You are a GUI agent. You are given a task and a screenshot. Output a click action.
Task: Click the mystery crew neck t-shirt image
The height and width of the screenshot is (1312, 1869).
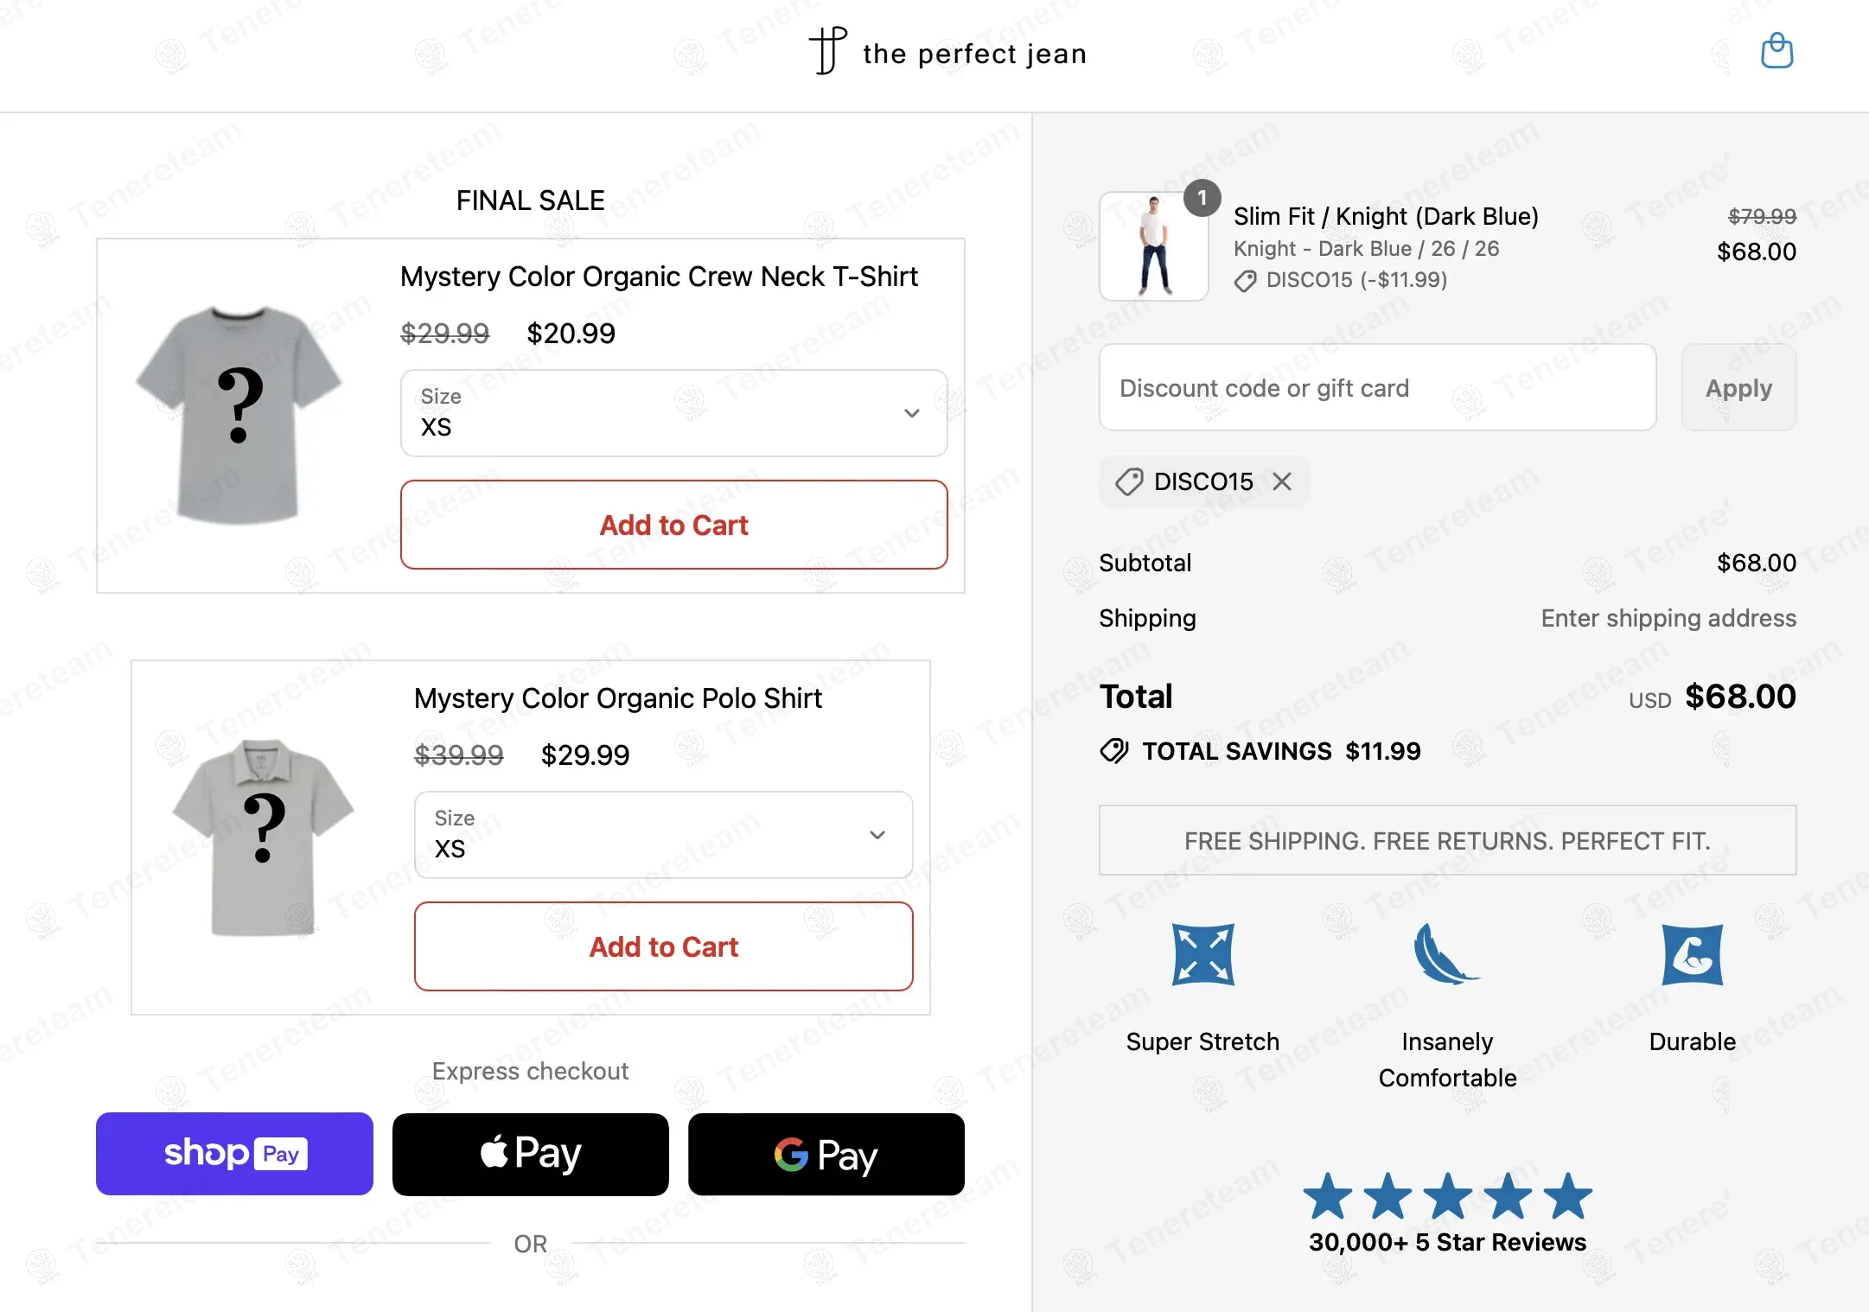click(239, 415)
